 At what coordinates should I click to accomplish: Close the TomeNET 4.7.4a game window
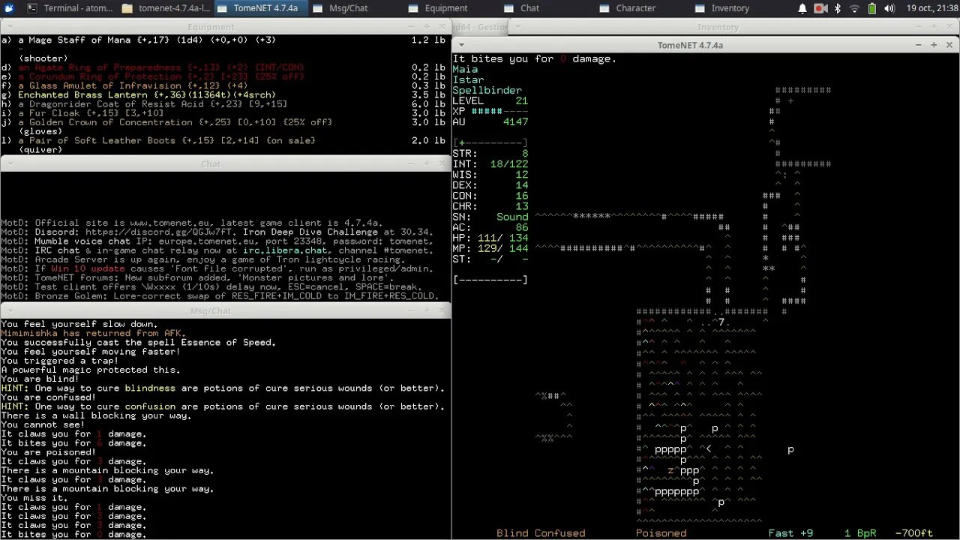coord(948,44)
